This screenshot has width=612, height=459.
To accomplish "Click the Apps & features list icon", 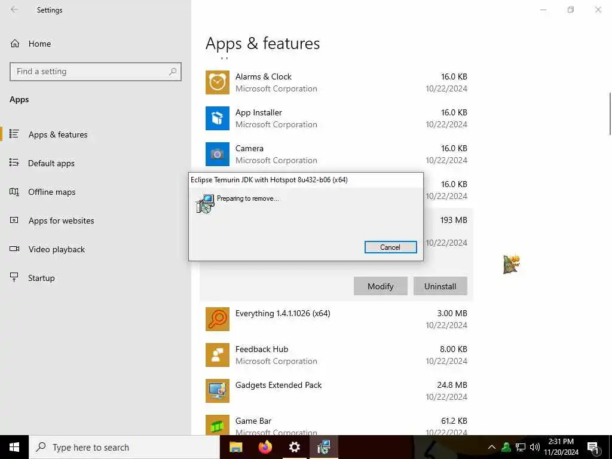I will [x=14, y=134].
